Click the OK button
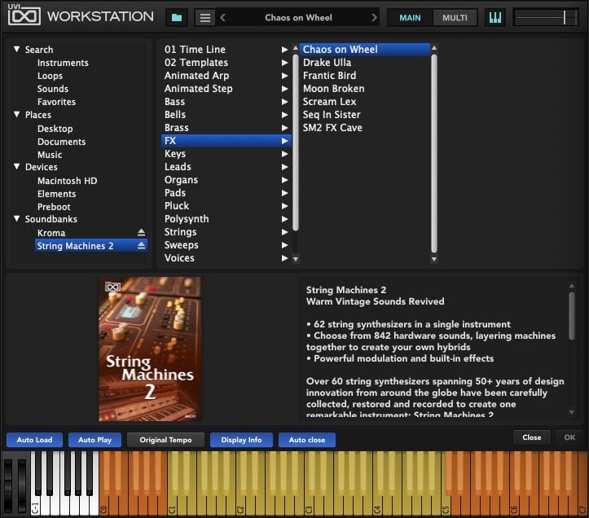This screenshot has height=518, width=589. click(x=569, y=437)
